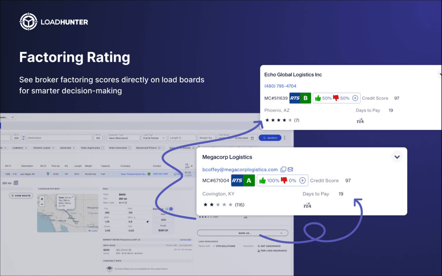Screen dimensions: 442x276
Task: Click the MPG info icon
Action: coord(134,218)
